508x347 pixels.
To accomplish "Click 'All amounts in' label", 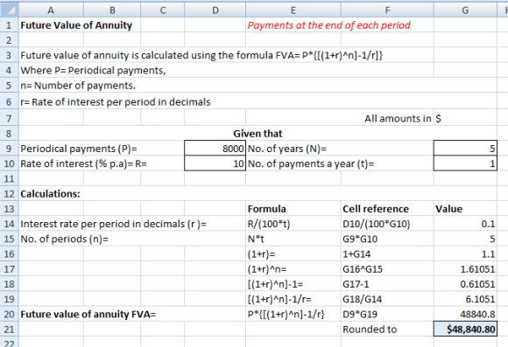I will pyautogui.click(x=398, y=118).
